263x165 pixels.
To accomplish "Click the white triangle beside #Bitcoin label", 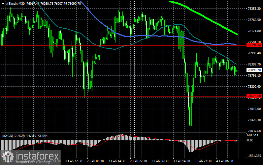I will 3,3.
